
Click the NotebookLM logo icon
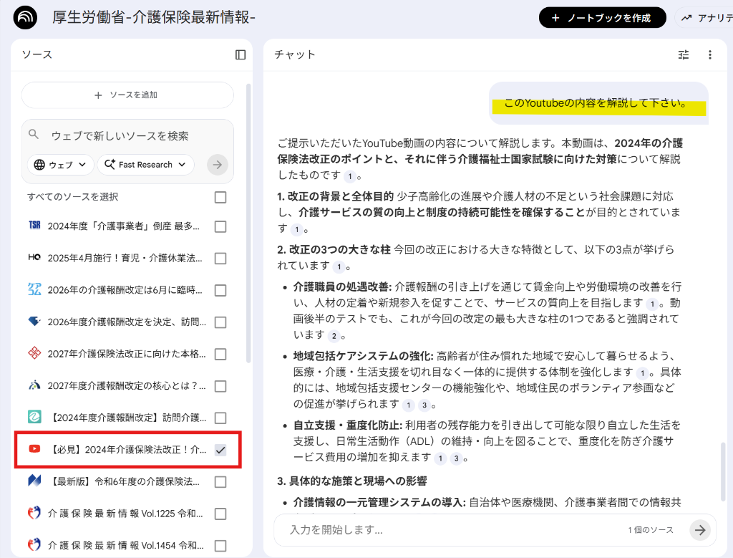25,18
